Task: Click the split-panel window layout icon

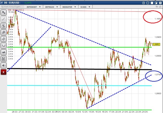Action: (x=143, y=3)
